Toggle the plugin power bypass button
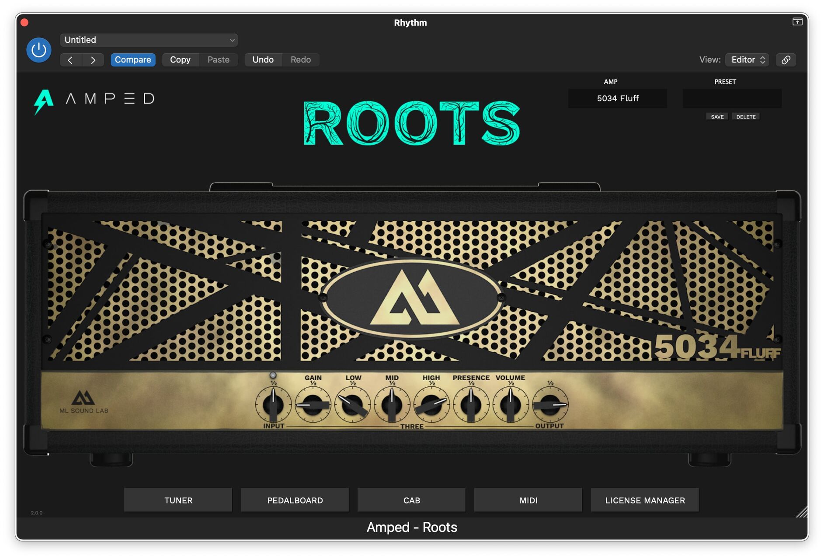 (x=39, y=50)
